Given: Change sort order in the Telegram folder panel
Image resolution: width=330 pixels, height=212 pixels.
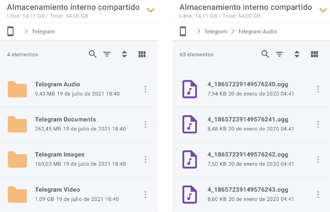Looking at the screenshot, I should (124, 54).
